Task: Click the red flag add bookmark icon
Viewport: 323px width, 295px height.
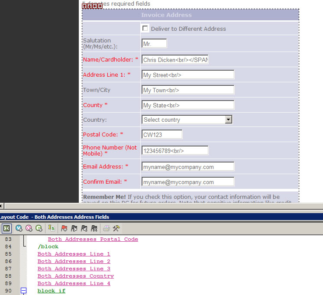Action: point(64,228)
